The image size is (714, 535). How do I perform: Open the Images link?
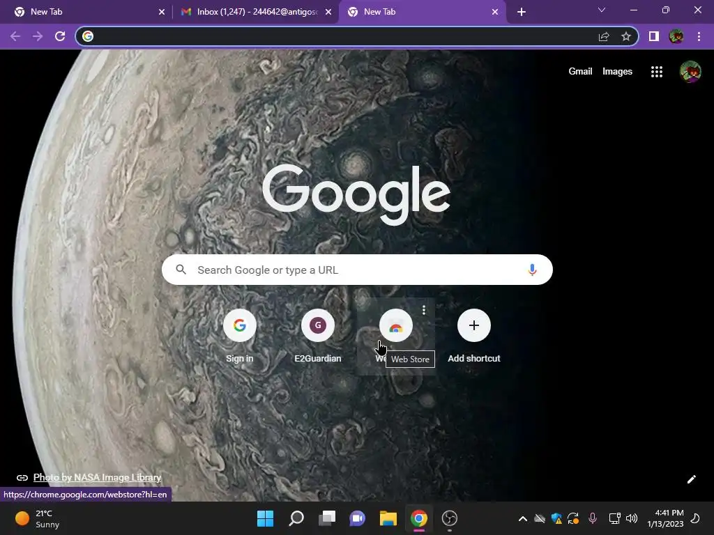point(617,72)
